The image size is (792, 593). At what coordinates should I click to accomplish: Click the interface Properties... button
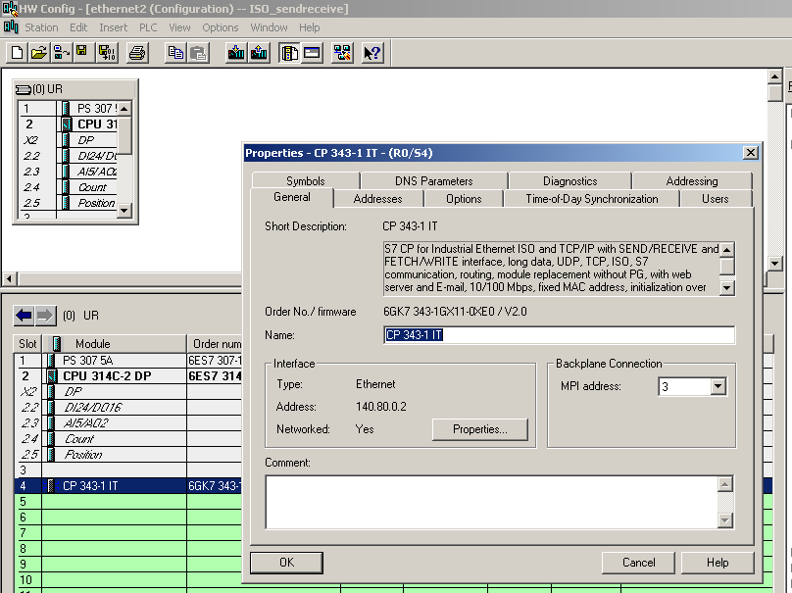[x=479, y=429]
